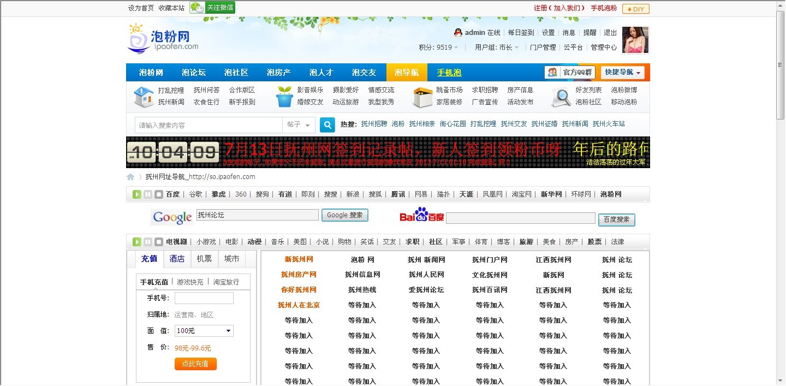Click the pause icon in the 百度 row
Screen dimensions: 786x386
pos(147,194)
